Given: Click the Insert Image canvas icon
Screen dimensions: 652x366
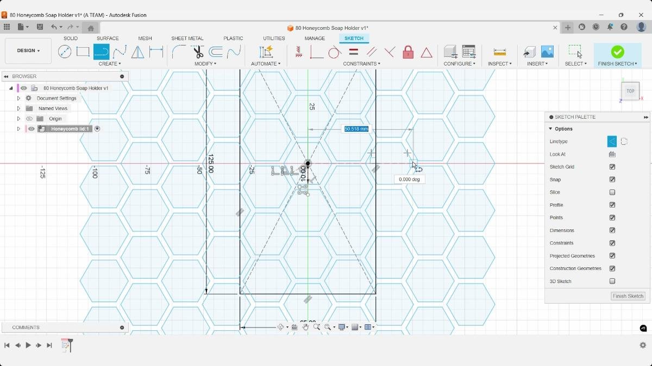Looking at the screenshot, I should click(547, 52).
